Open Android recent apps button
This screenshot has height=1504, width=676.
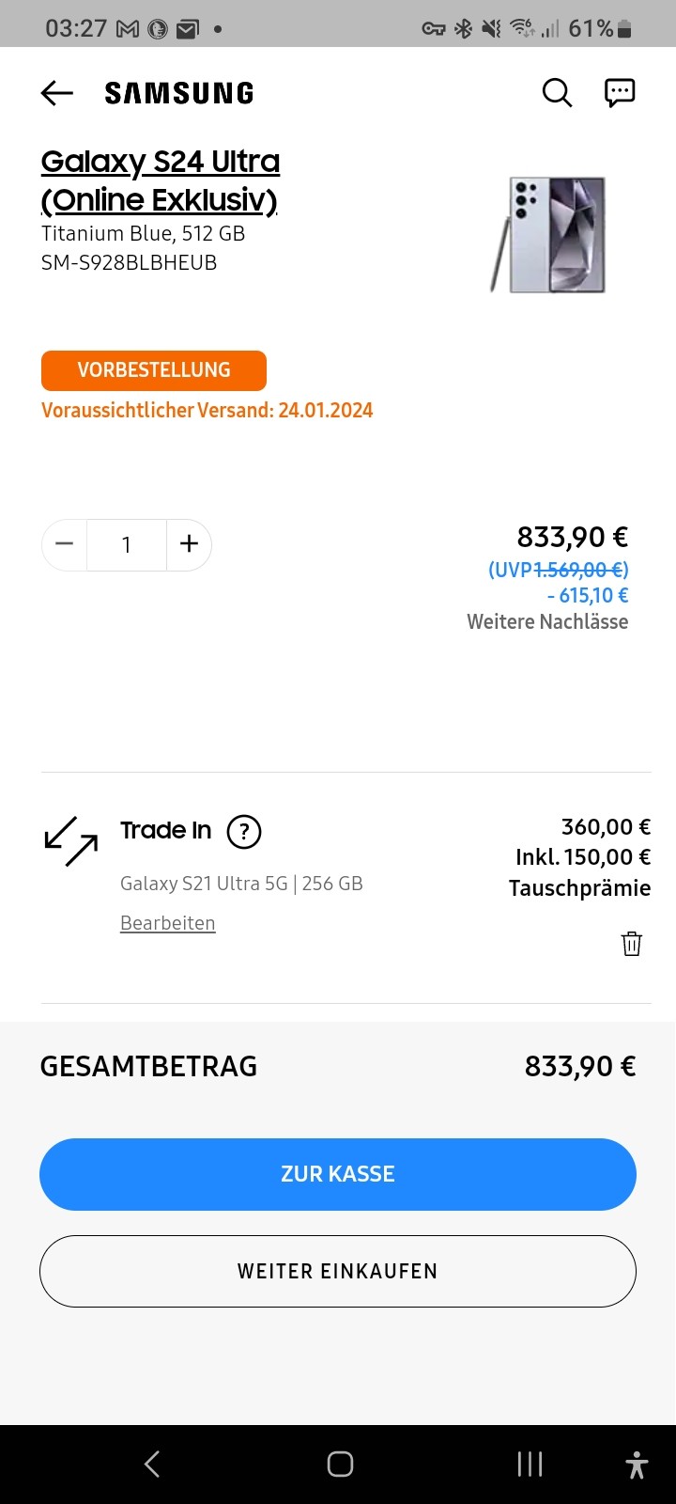530,1464
